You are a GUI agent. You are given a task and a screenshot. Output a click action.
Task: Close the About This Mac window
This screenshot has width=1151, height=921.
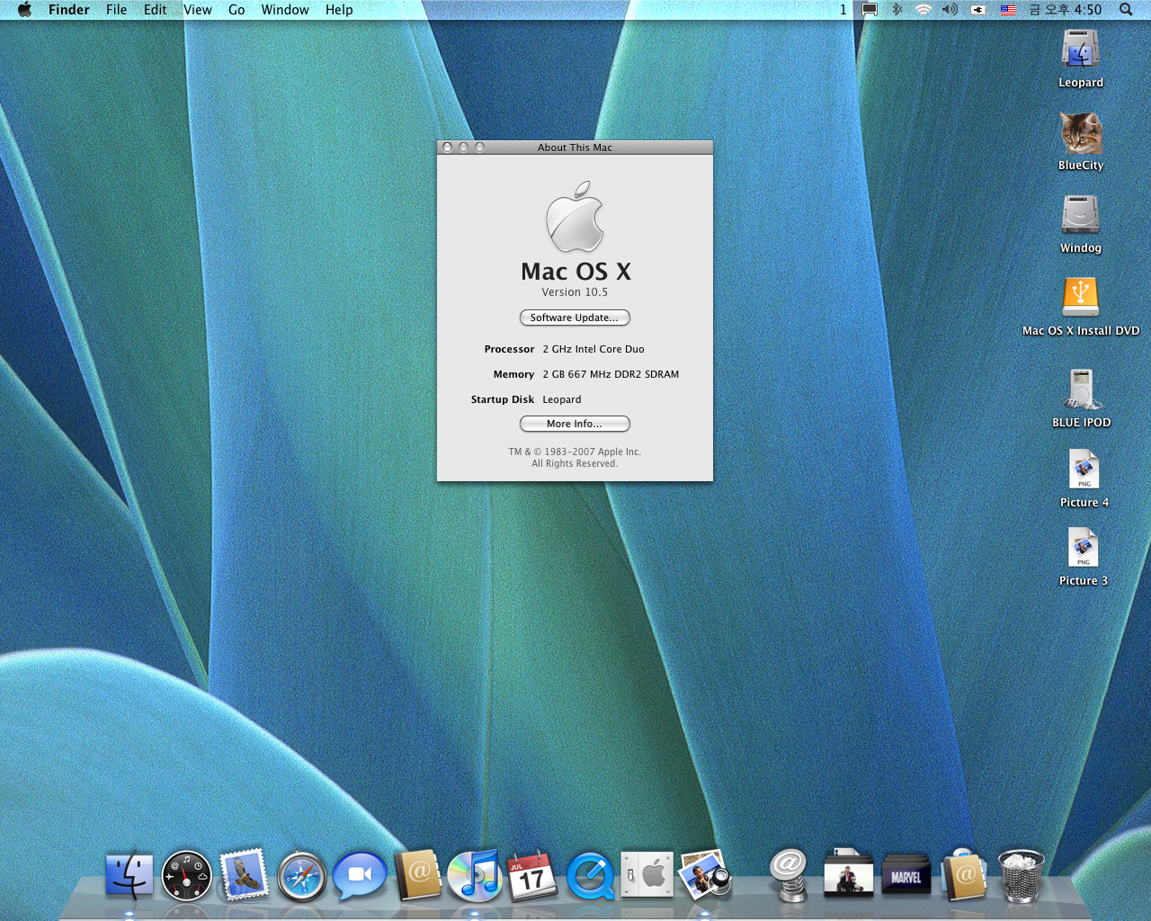click(x=448, y=148)
